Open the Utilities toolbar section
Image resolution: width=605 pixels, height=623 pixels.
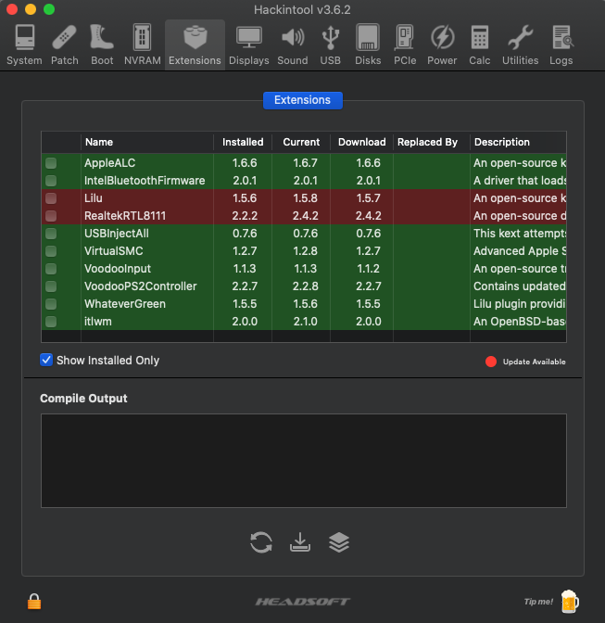click(521, 44)
